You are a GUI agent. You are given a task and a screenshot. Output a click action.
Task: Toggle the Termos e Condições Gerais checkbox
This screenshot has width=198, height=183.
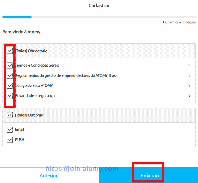tap(10, 66)
